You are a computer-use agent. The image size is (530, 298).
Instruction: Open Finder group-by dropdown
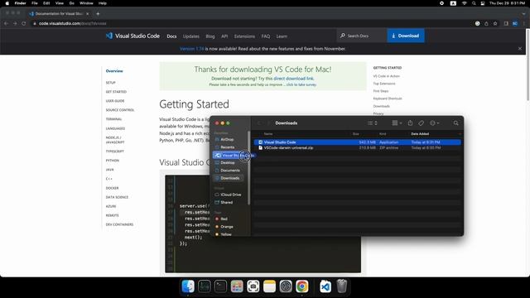tap(397, 123)
